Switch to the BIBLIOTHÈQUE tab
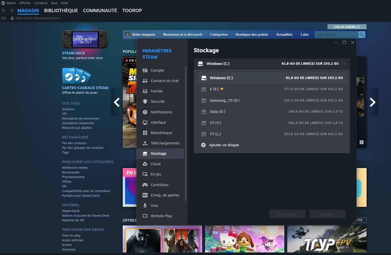This screenshot has height=255, width=391. coord(61,11)
